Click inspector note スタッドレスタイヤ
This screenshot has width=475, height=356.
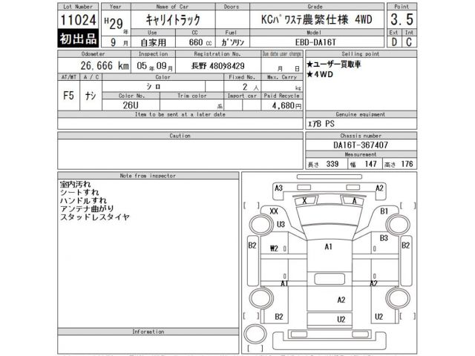point(95,217)
